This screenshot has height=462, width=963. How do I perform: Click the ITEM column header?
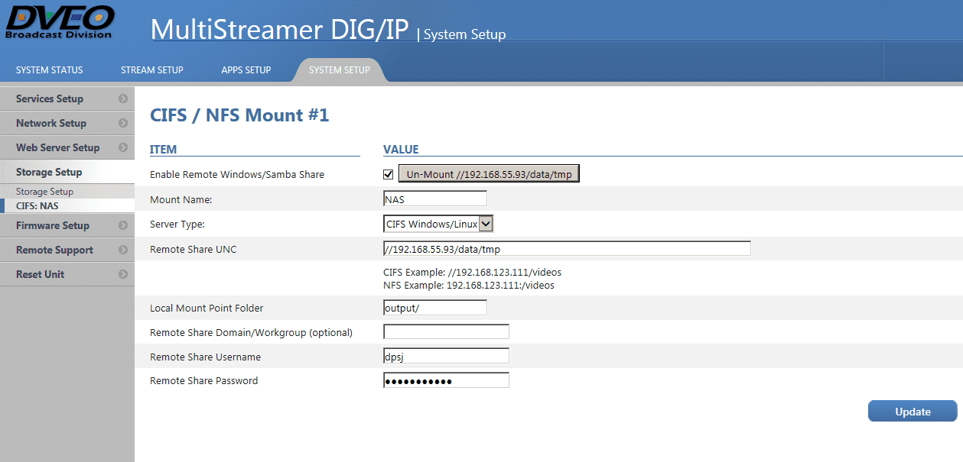pyautogui.click(x=164, y=150)
